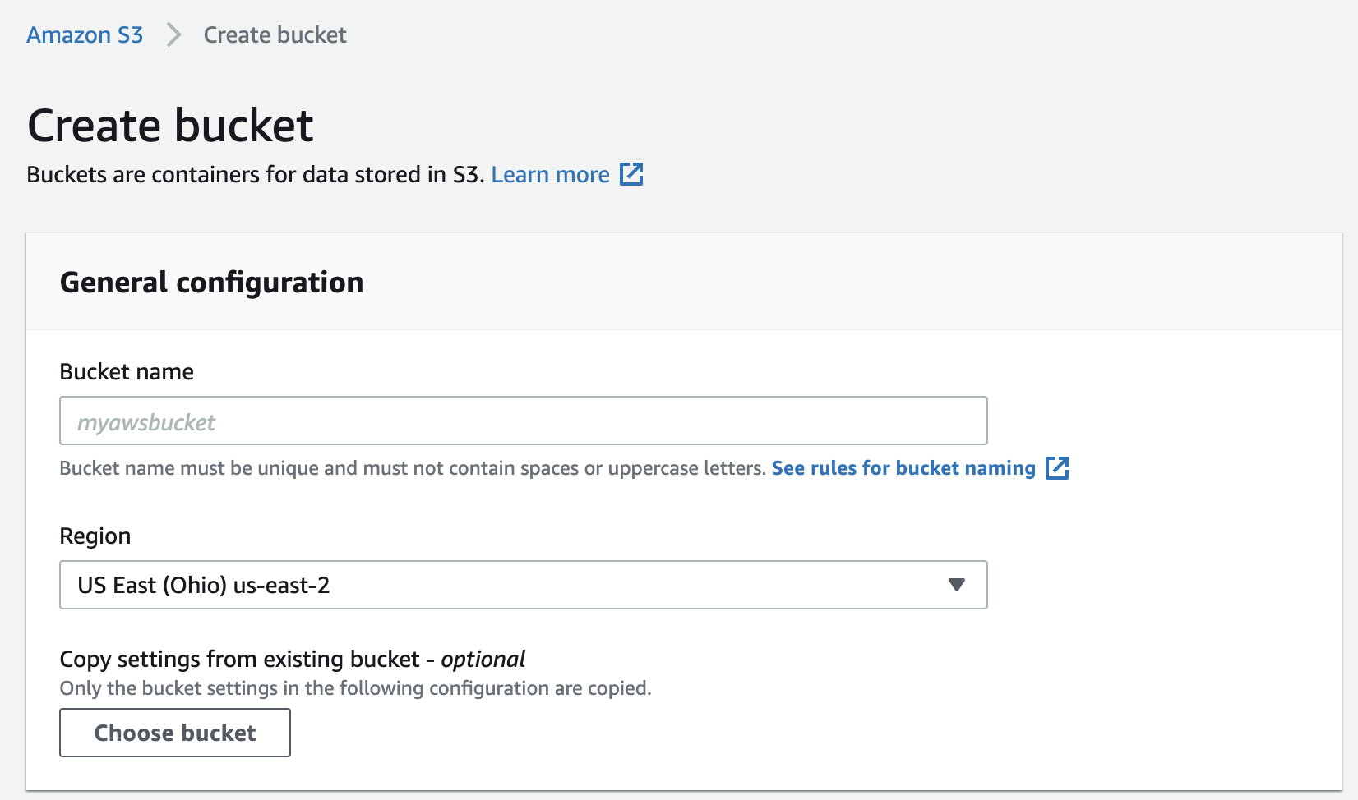Click the General configuration section header
Screen dimensions: 1358x800
211,282
